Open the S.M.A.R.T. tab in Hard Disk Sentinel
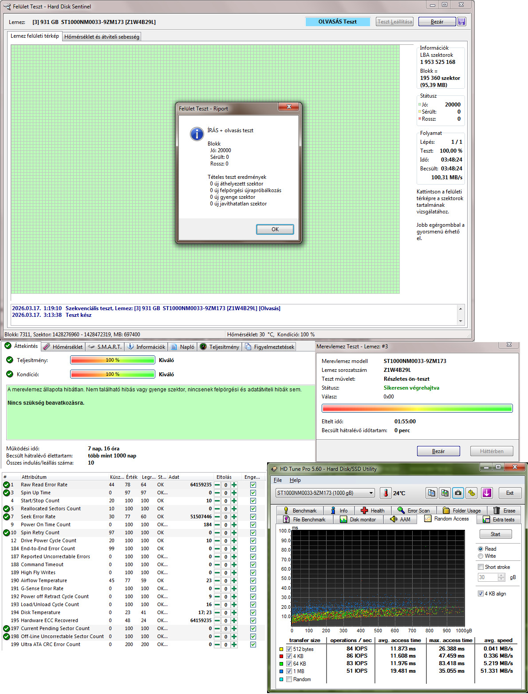This screenshot has width=528, height=694. click(105, 347)
